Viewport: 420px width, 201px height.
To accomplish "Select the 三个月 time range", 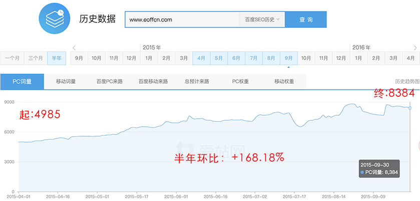I will pyautogui.click(x=36, y=58).
